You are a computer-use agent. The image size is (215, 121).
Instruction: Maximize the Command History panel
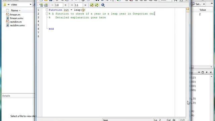pos(203,72)
